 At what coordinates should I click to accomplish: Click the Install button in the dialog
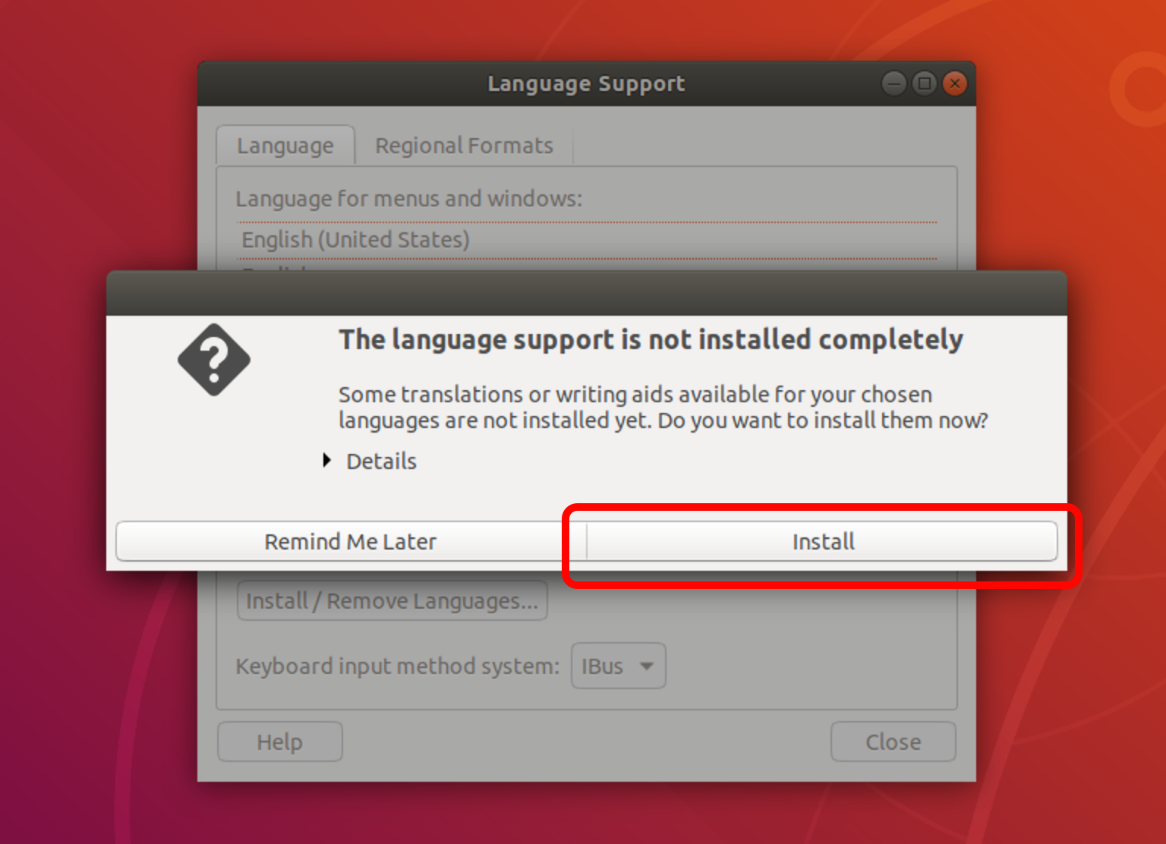click(x=822, y=541)
